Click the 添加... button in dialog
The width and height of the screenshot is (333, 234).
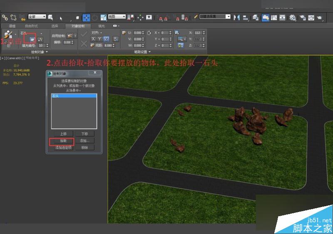pos(84,141)
